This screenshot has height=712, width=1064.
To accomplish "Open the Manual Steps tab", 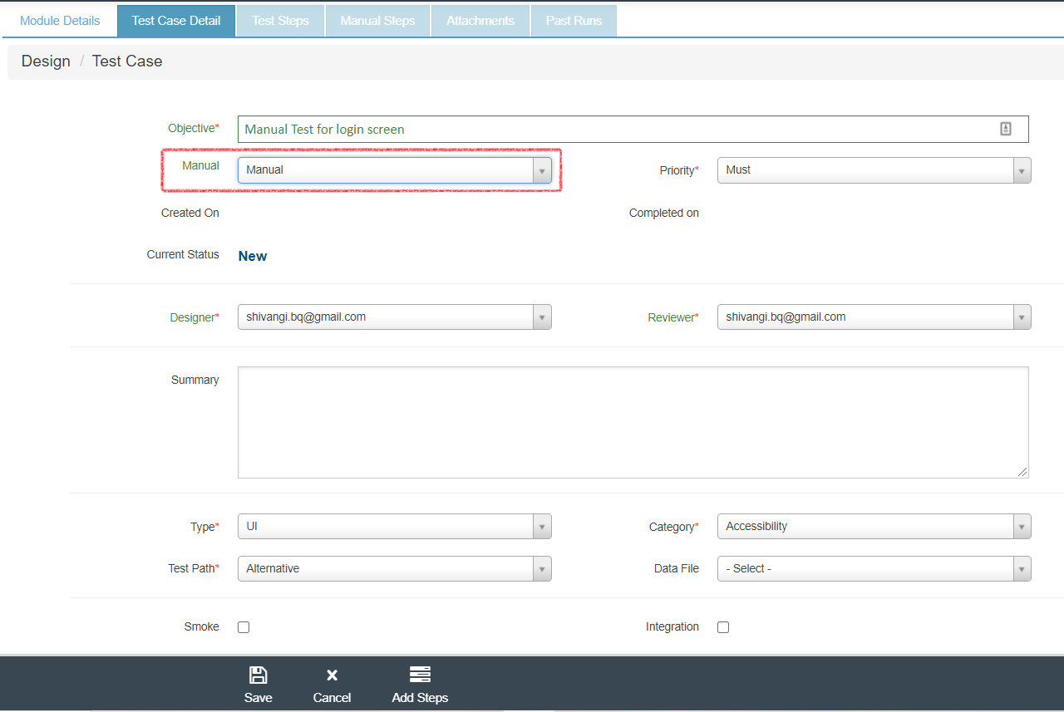I will pyautogui.click(x=378, y=21).
